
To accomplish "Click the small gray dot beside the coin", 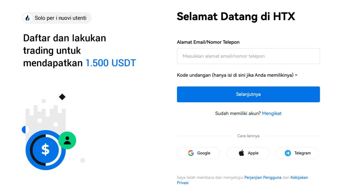I will [x=83, y=160].
